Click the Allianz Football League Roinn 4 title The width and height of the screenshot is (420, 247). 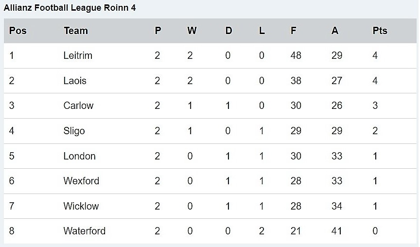click(x=70, y=8)
